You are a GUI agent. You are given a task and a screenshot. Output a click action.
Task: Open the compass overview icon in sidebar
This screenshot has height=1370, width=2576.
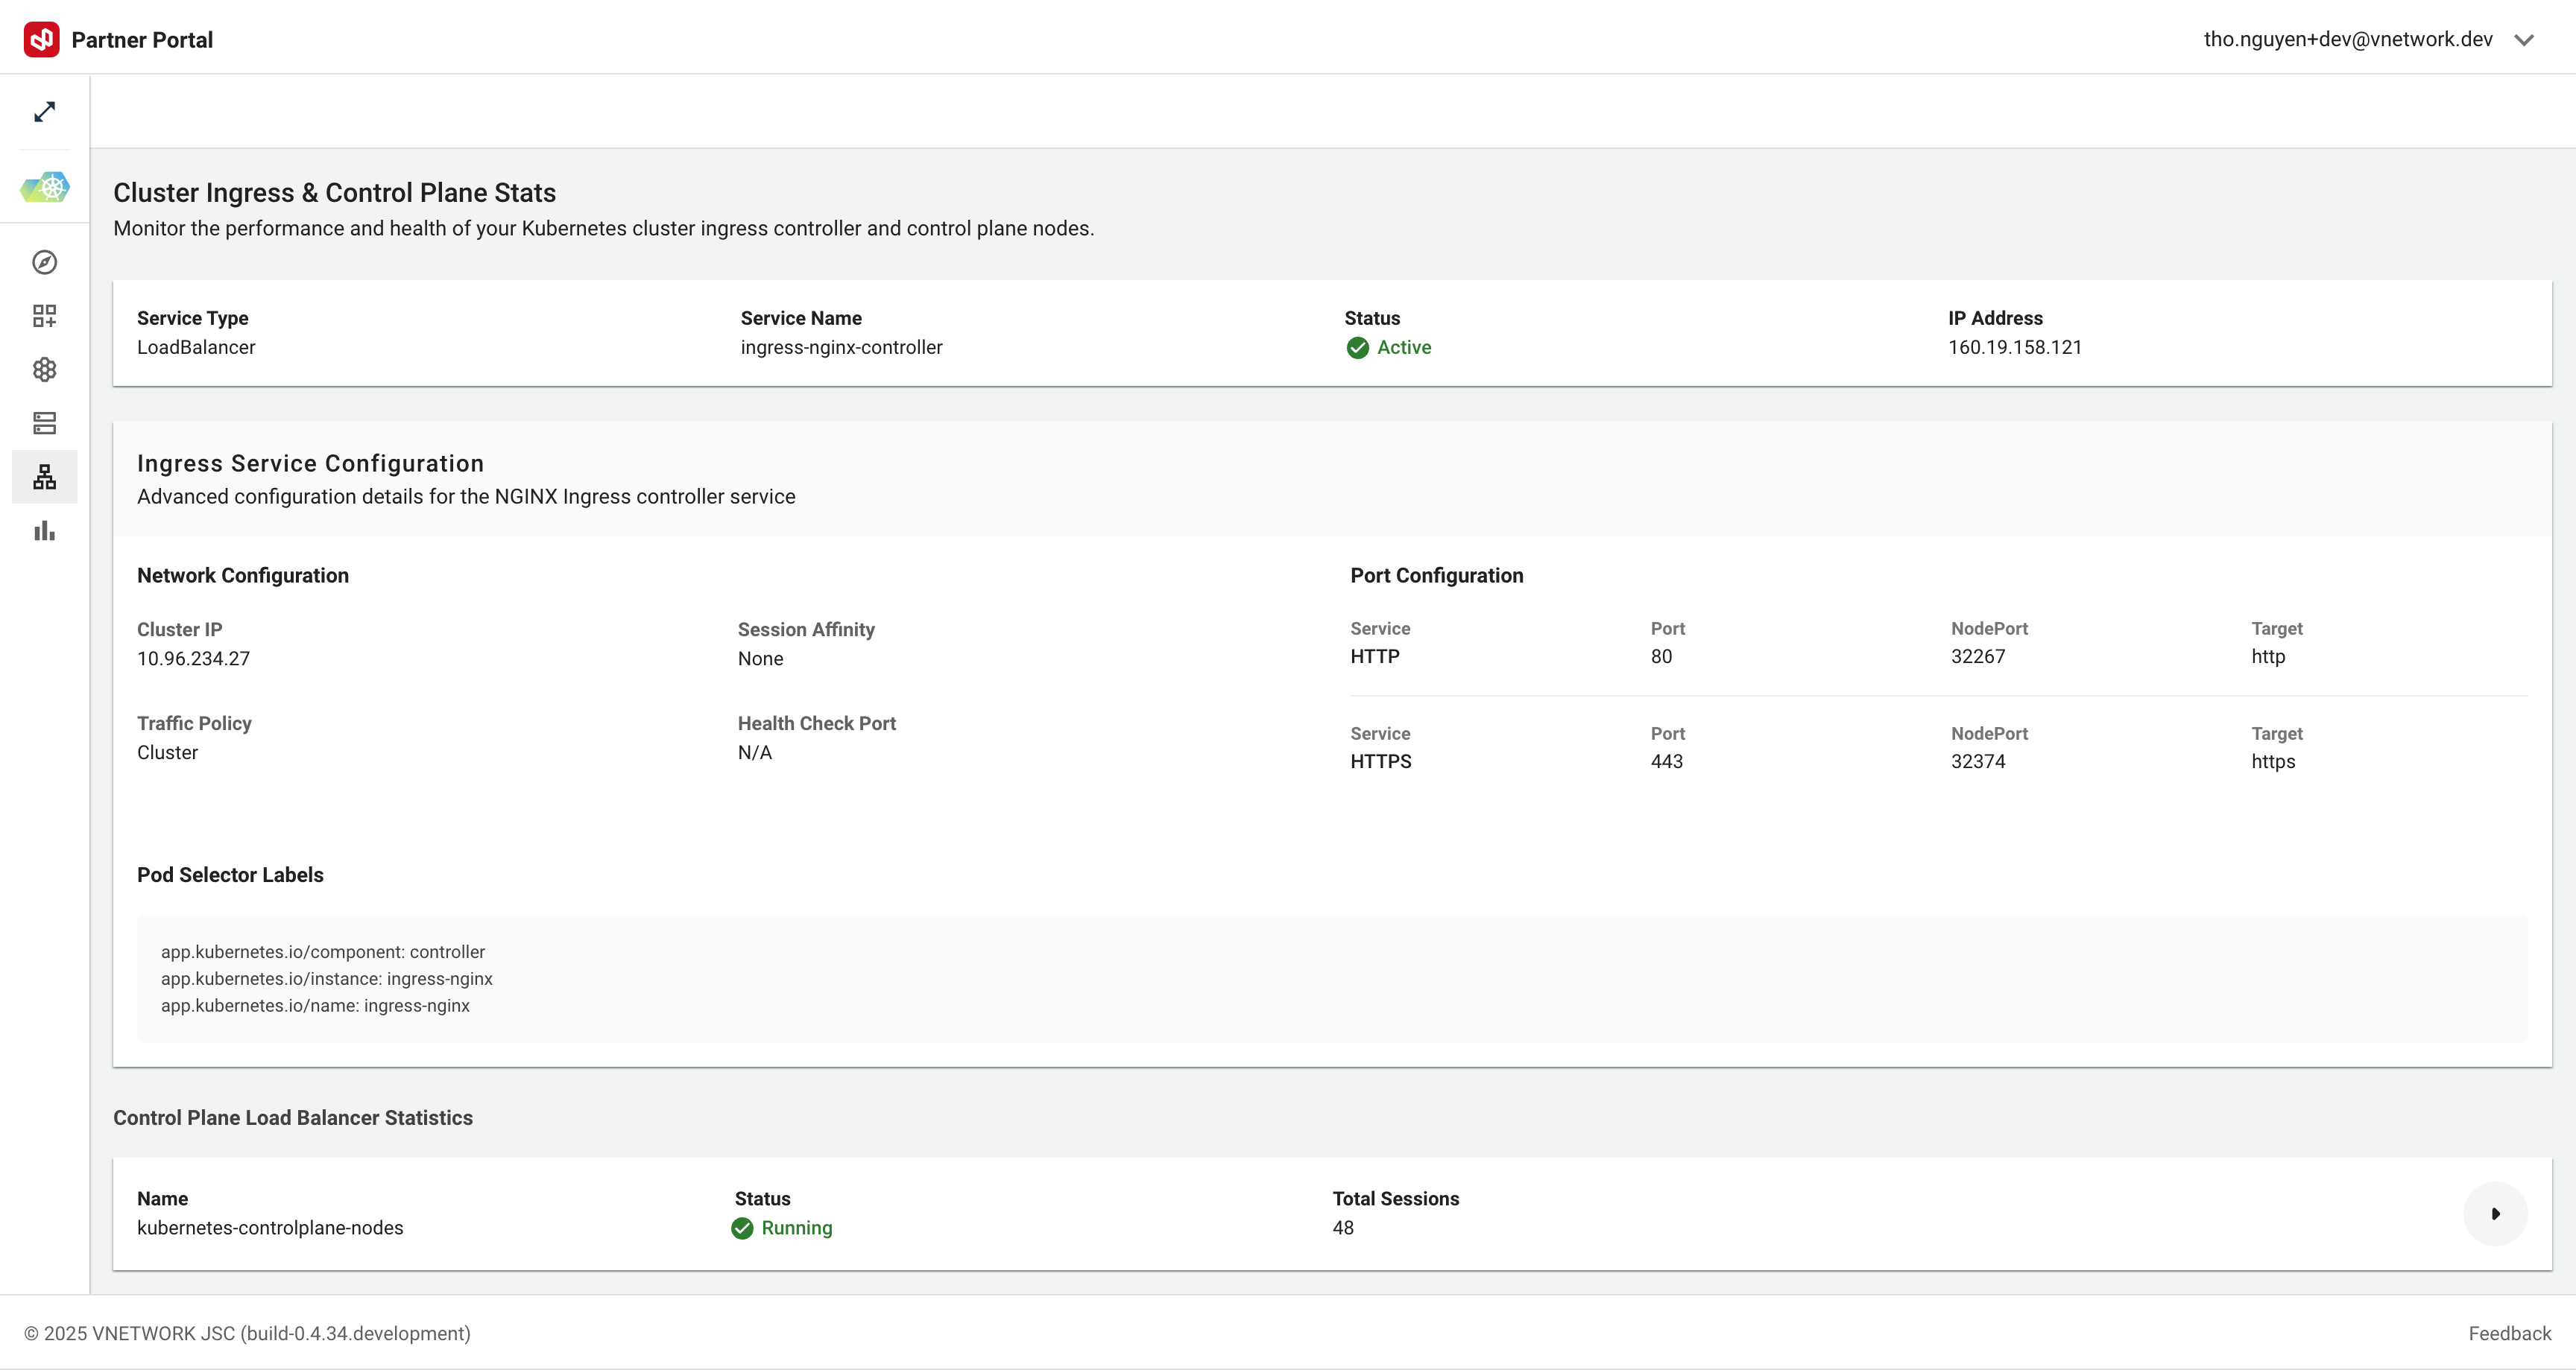click(x=44, y=261)
